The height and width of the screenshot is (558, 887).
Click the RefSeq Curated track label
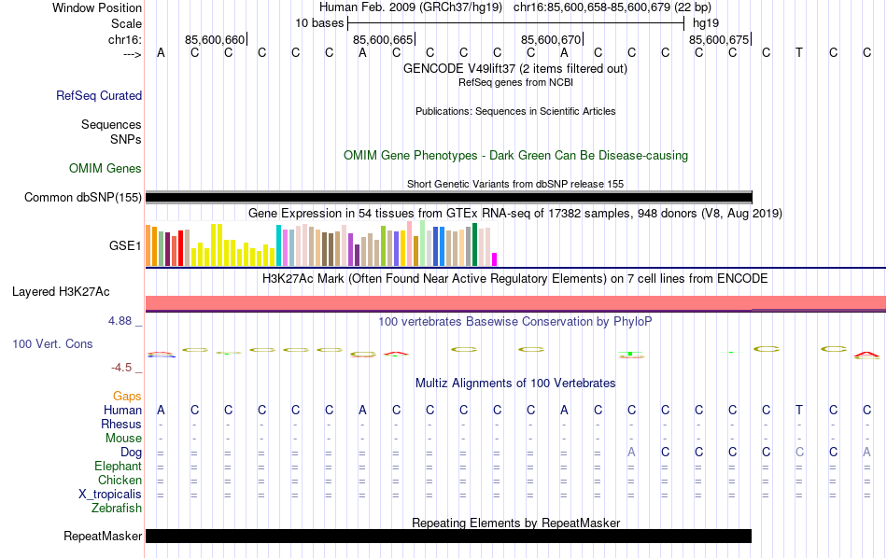pyautogui.click(x=99, y=95)
